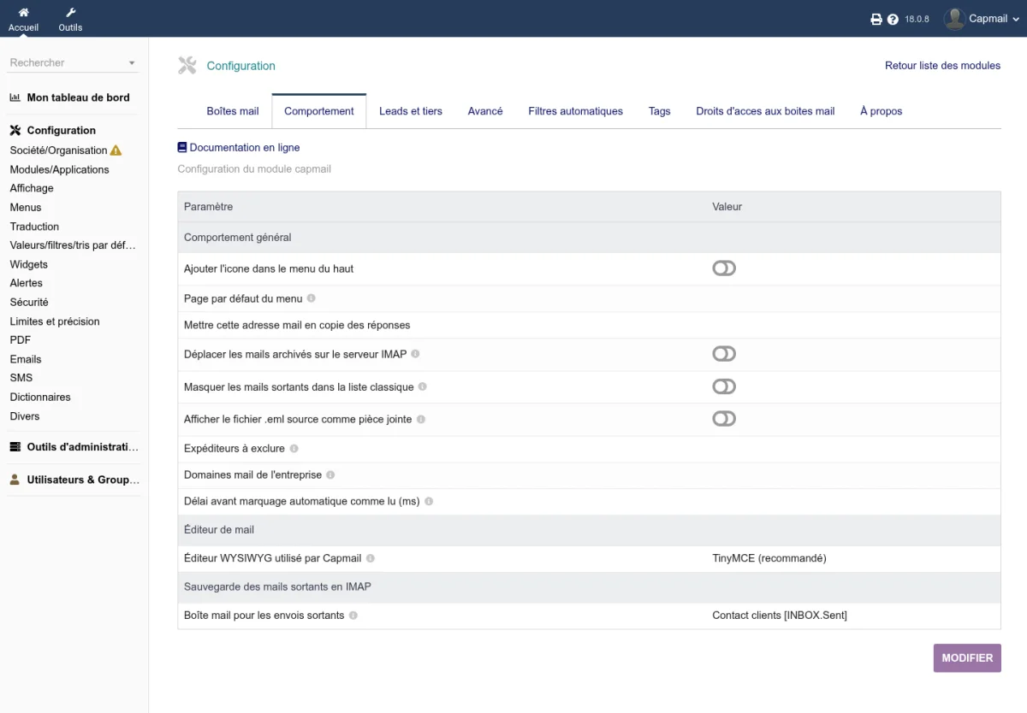
Task: Click the Utilisateurs & Groupes person icon
Action: click(15, 480)
